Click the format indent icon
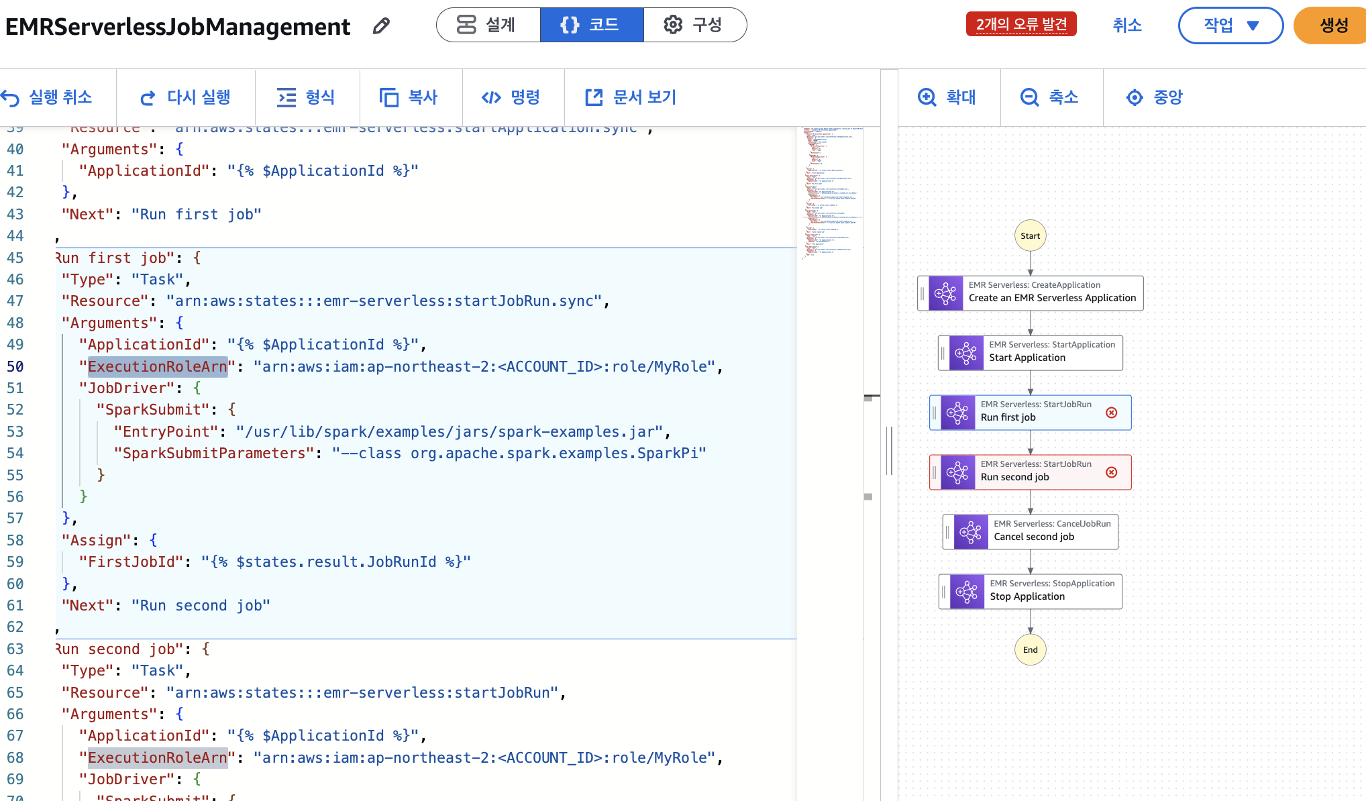 pos(286,98)
